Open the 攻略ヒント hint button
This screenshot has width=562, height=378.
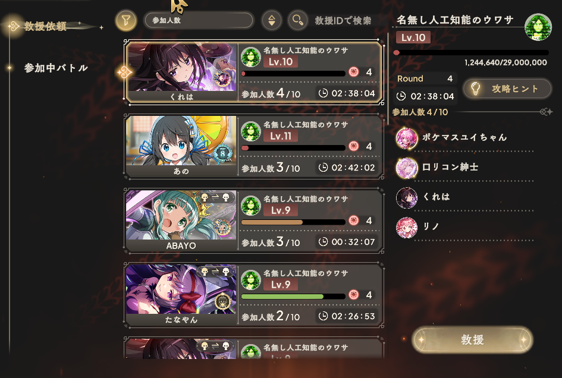coord(507,89)
